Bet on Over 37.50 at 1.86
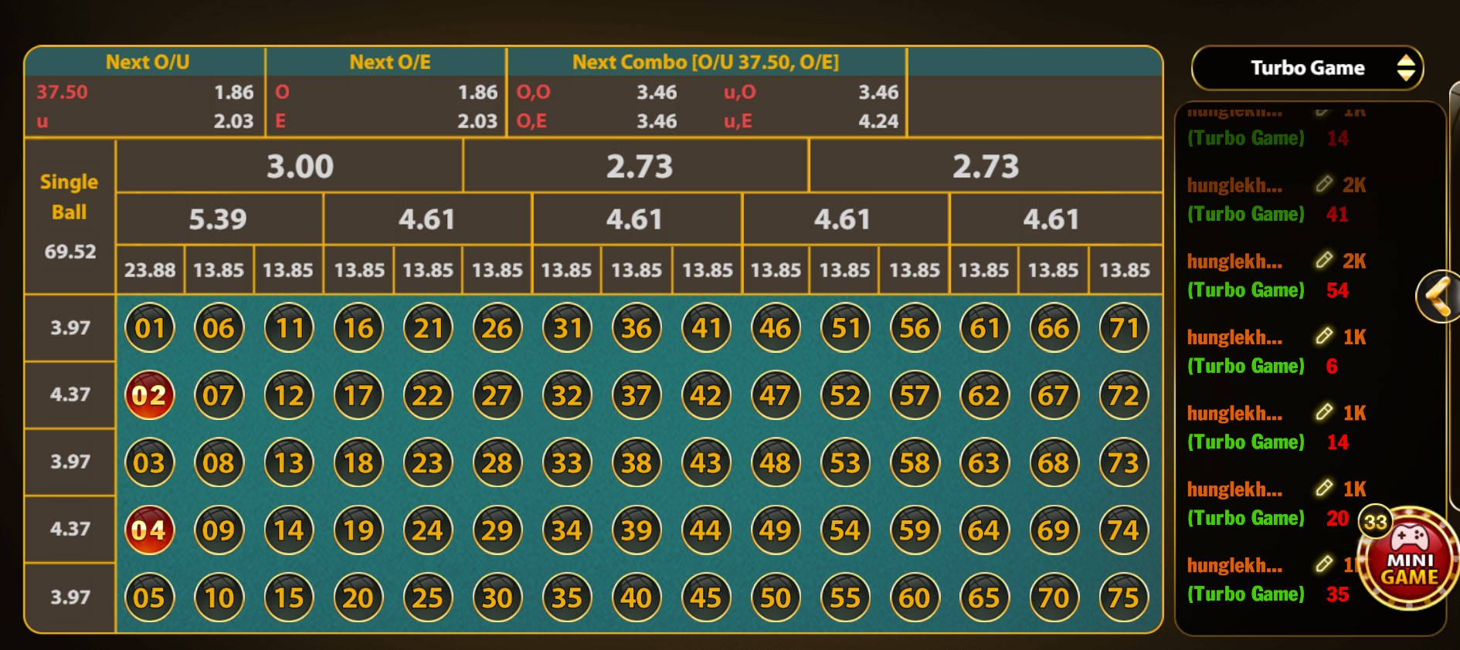The height and width of the screenshot is (650, 1460). coord(145,92)
